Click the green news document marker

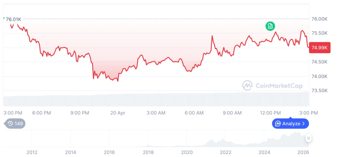pyautogui.click(x=270, y=26)
